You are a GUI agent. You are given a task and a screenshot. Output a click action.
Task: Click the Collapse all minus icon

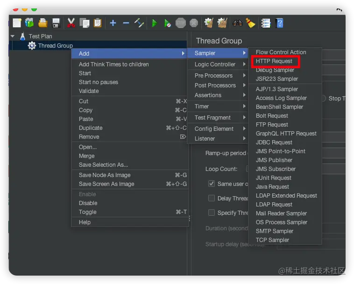click(126, 23)
